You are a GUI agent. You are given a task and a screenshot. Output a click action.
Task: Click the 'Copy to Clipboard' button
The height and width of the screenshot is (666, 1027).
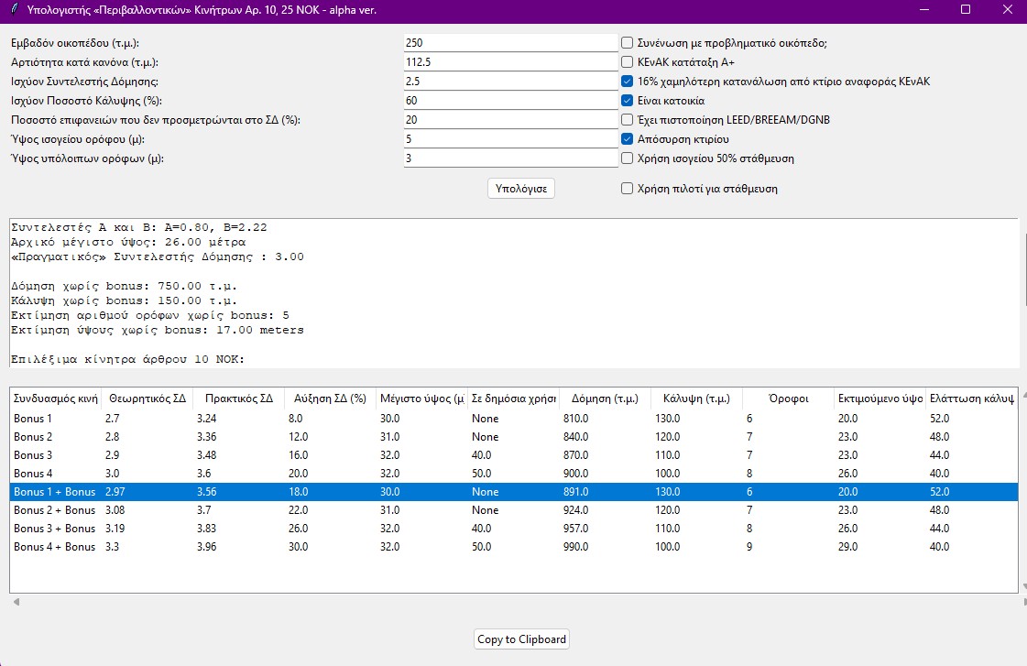click(521, 639)
